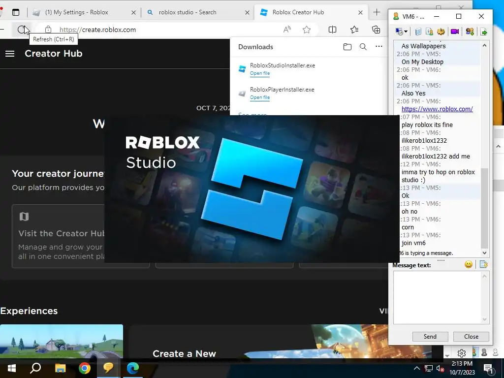Click the chat history scrollbar thumb
Screen dimensions: 504x378
coord(484,208)
